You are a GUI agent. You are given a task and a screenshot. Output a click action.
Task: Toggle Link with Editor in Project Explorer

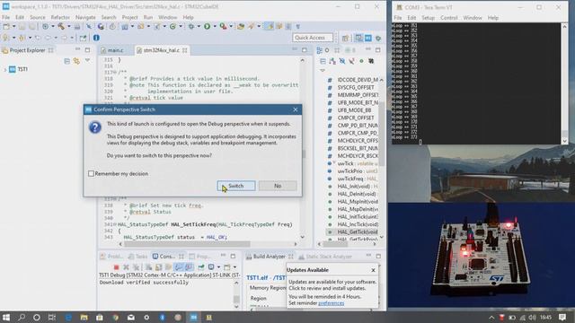pyautogui.click(x=76, y=61)
